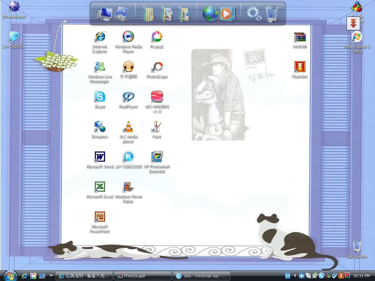The height and width of the screenshot is (281, 375).
Task: Launch Microsoft Word shortcut
Action: coord(100,157)
